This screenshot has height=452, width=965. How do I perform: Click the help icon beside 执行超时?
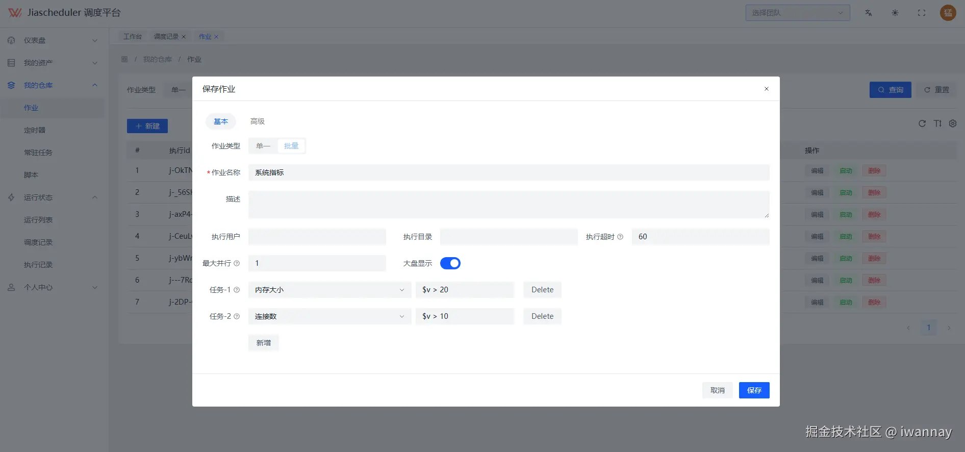pos(620,237)
